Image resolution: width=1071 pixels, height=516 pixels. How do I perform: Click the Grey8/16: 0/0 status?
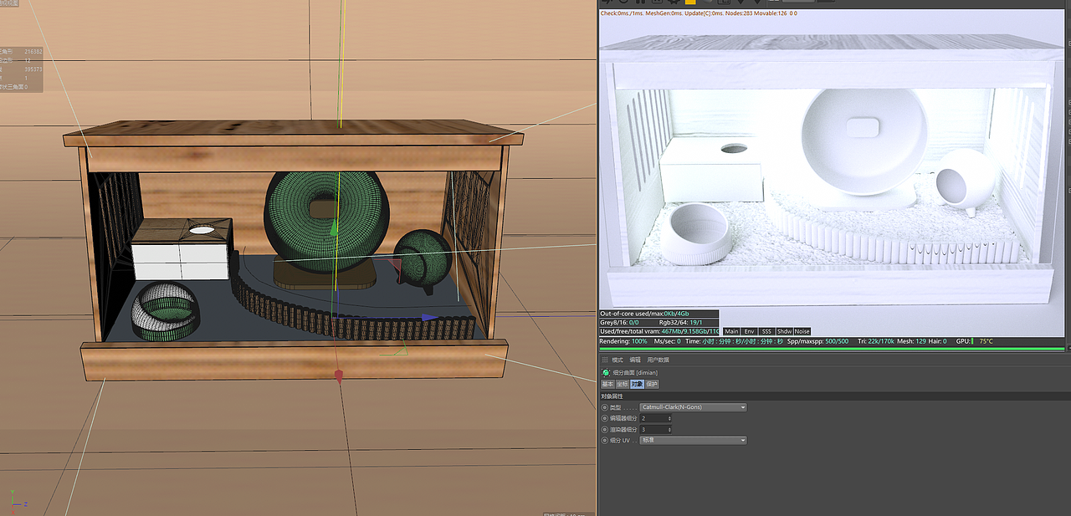click(x=620, y=322)
